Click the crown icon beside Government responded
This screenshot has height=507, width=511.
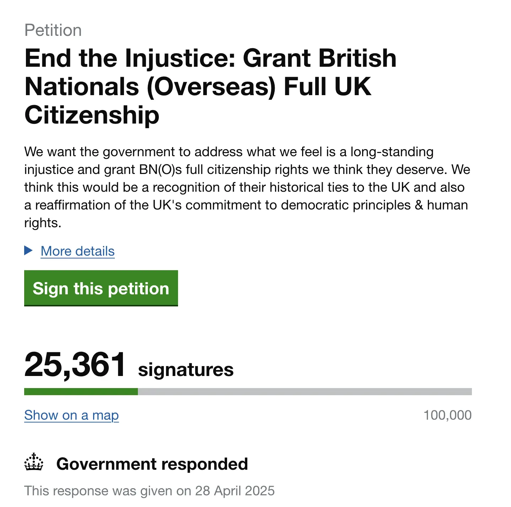pyautogui.click(x=34, y=462)
